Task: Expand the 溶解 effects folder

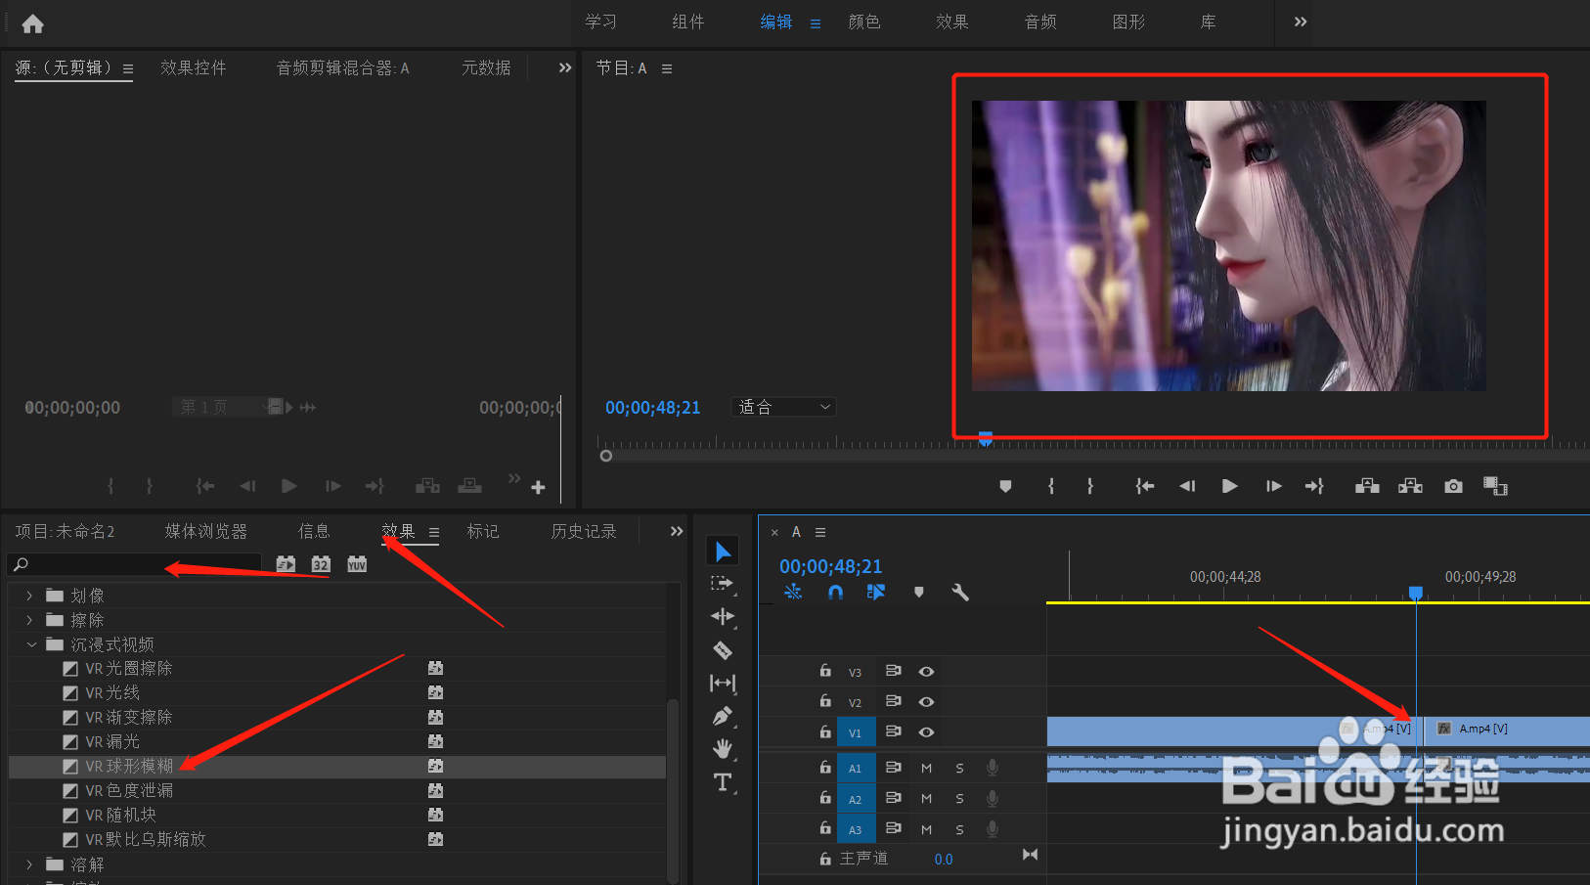Action: (29, 864)
